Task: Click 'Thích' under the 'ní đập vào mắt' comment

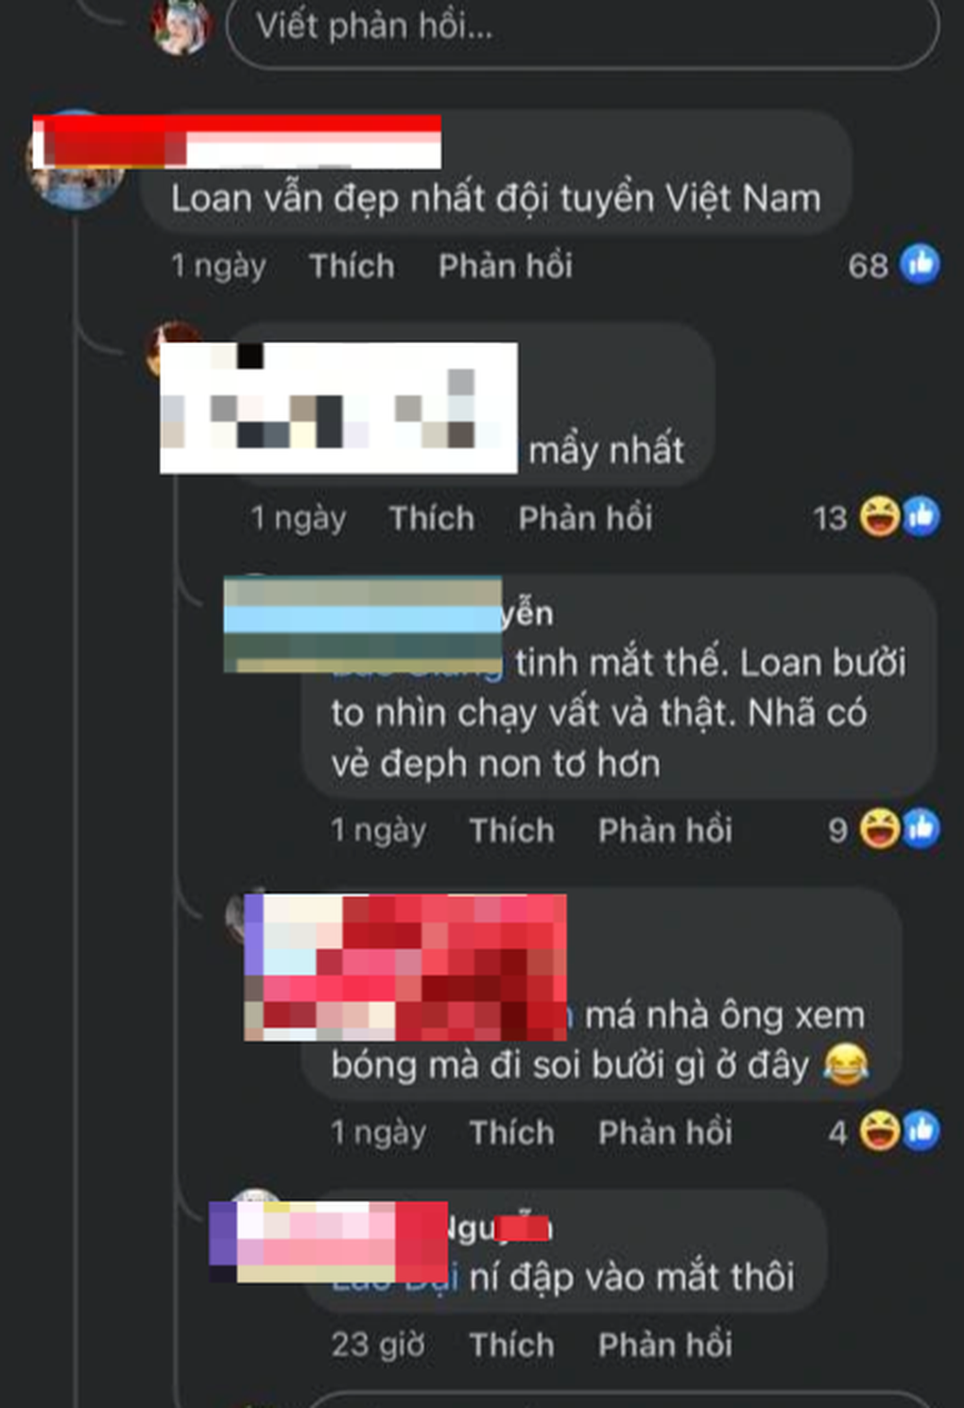Action: [511, 1345]
